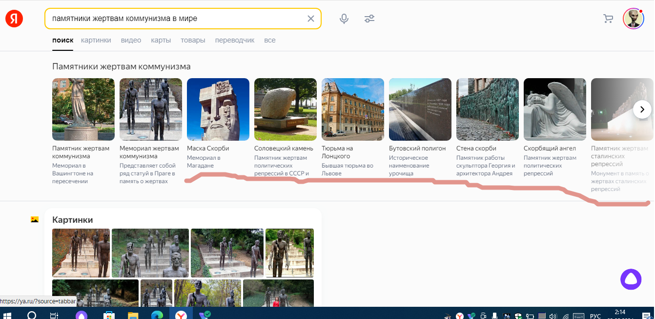Switch to the картинки tab
655x319 pixels.
click(x=96, y=40)
